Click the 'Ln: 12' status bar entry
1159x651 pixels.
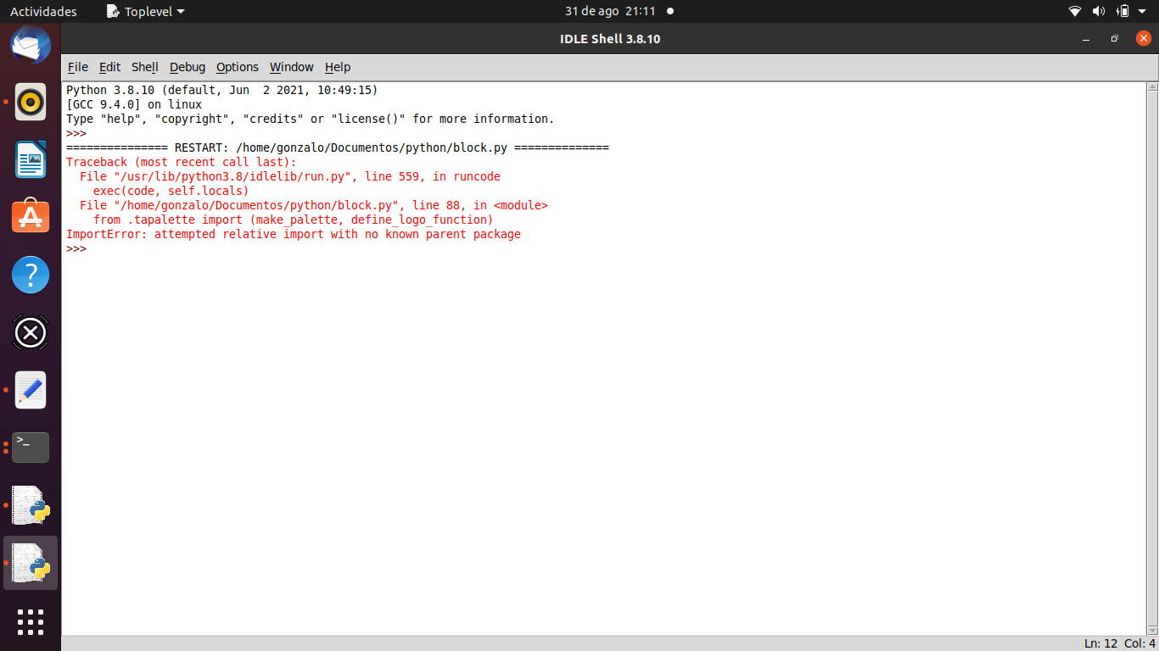[1100, 643]
